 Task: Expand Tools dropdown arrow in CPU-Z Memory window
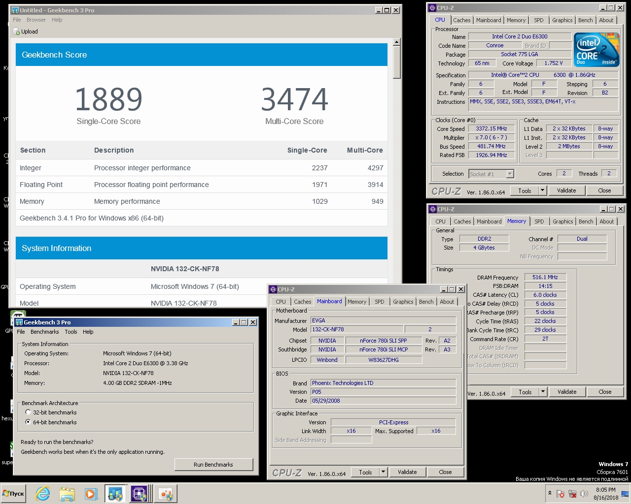click(543, 392)
